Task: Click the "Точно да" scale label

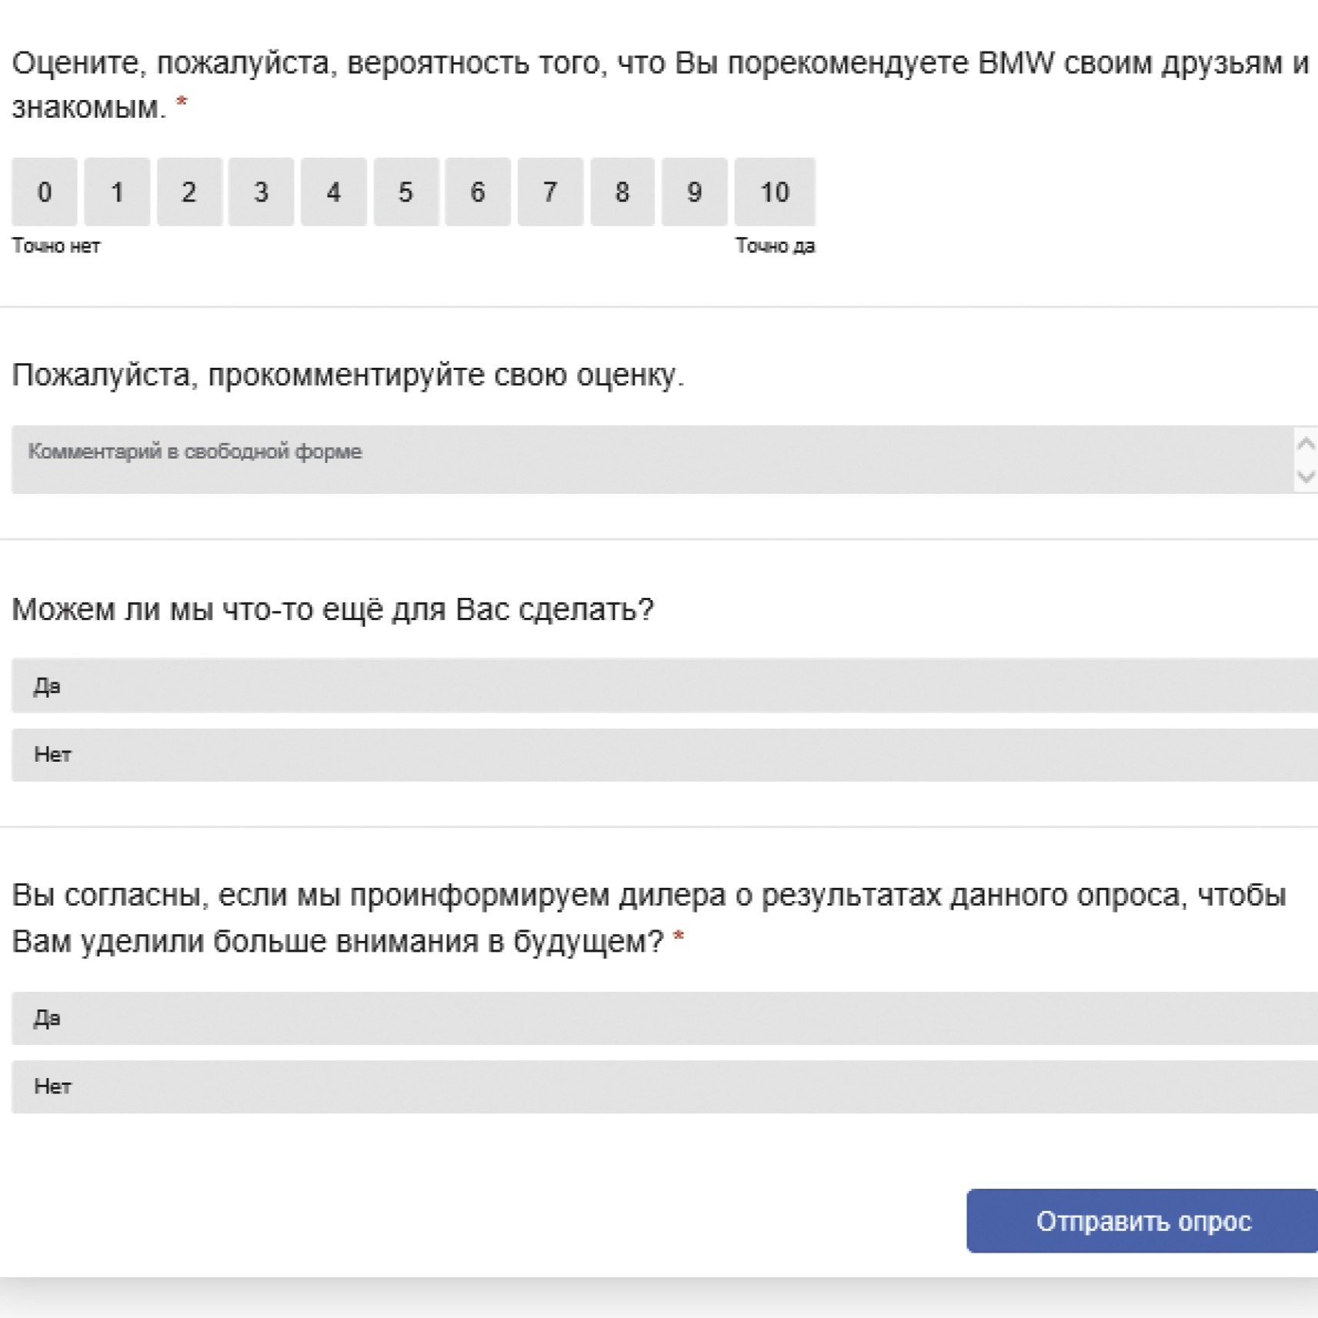Action: [x=775, y=246]
